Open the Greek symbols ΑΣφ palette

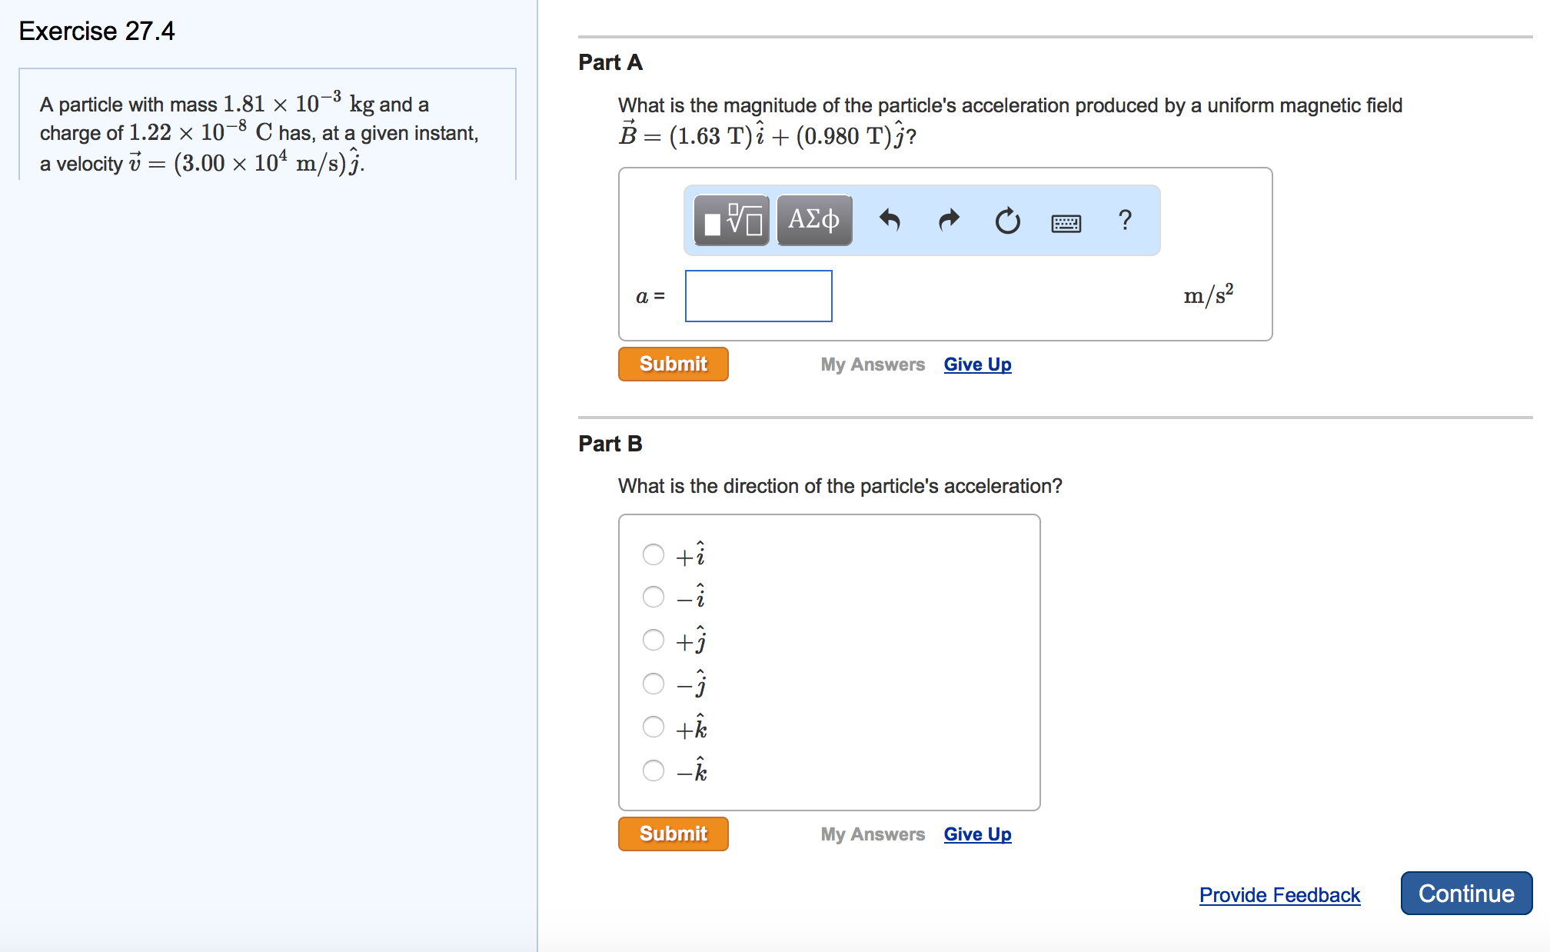click(813, 221)
